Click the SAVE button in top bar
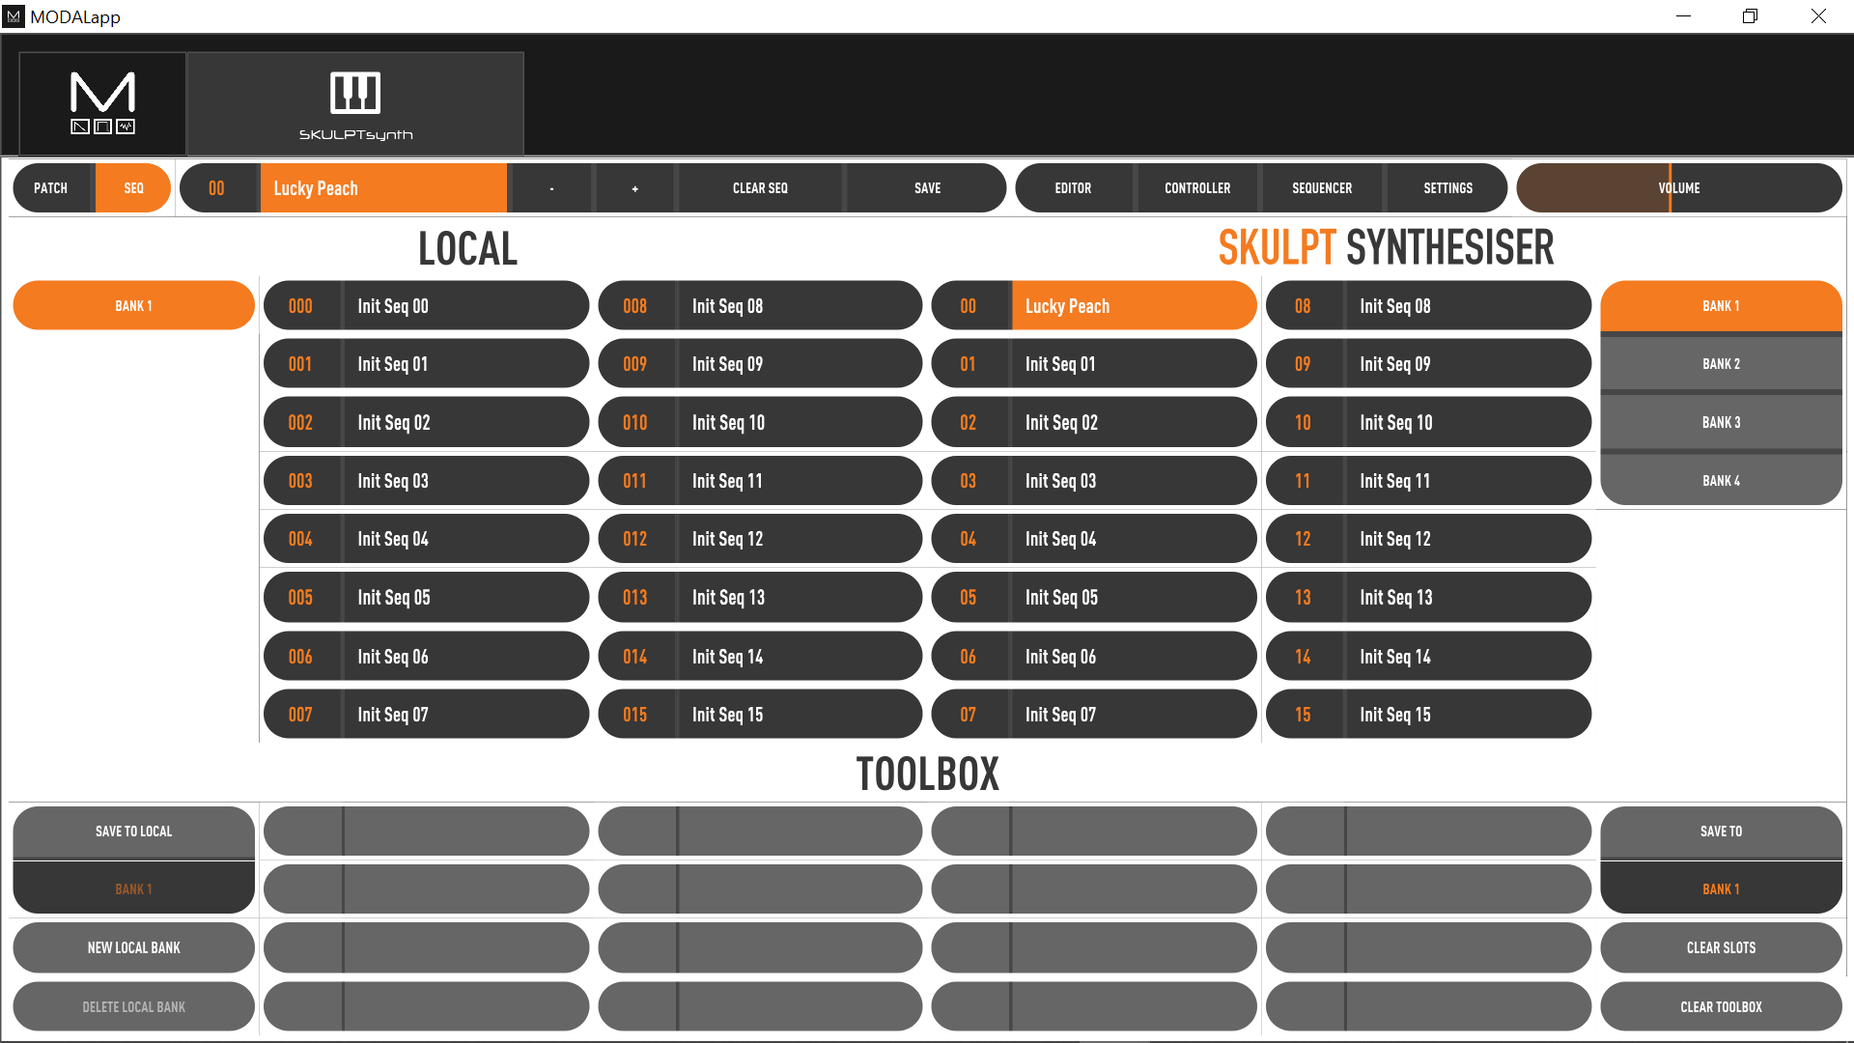This screenshot has width=1854, height=1043. pos(927,188)
